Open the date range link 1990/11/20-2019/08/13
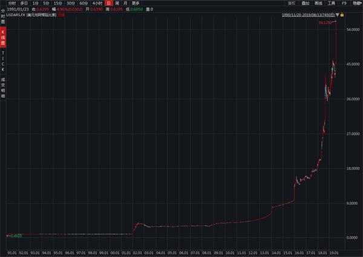 pyautogui.click(x=308, y=15)
